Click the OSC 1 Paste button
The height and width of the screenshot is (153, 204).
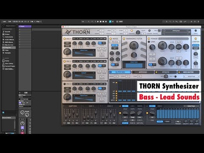pyautogui.click(x=67, y=46)
